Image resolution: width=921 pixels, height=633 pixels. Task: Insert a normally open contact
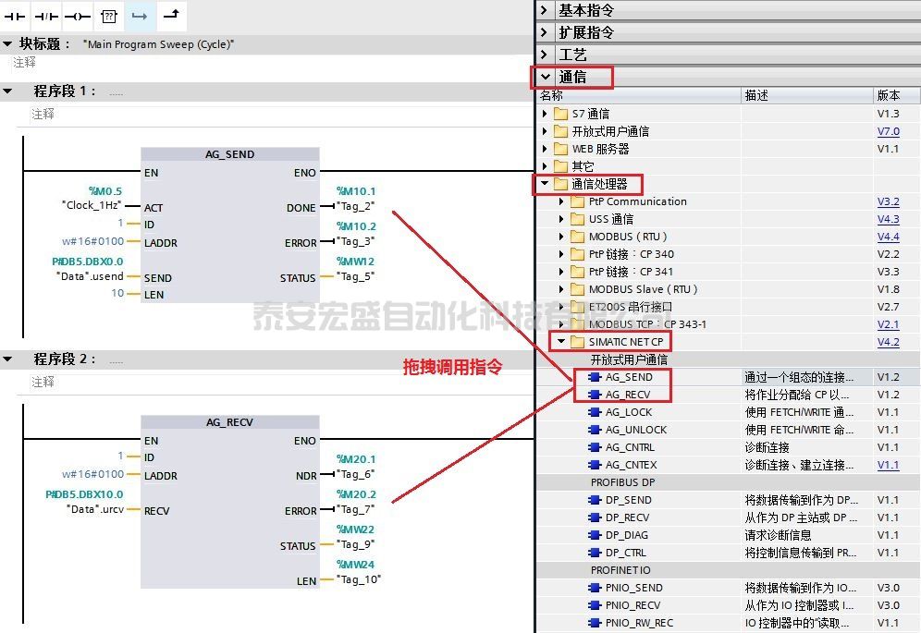point(16,16)
